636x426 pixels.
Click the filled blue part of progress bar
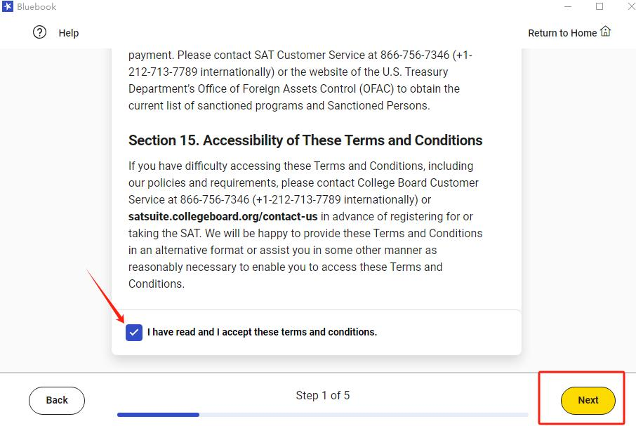158,415
